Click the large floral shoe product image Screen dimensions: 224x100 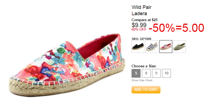point(67,65)
